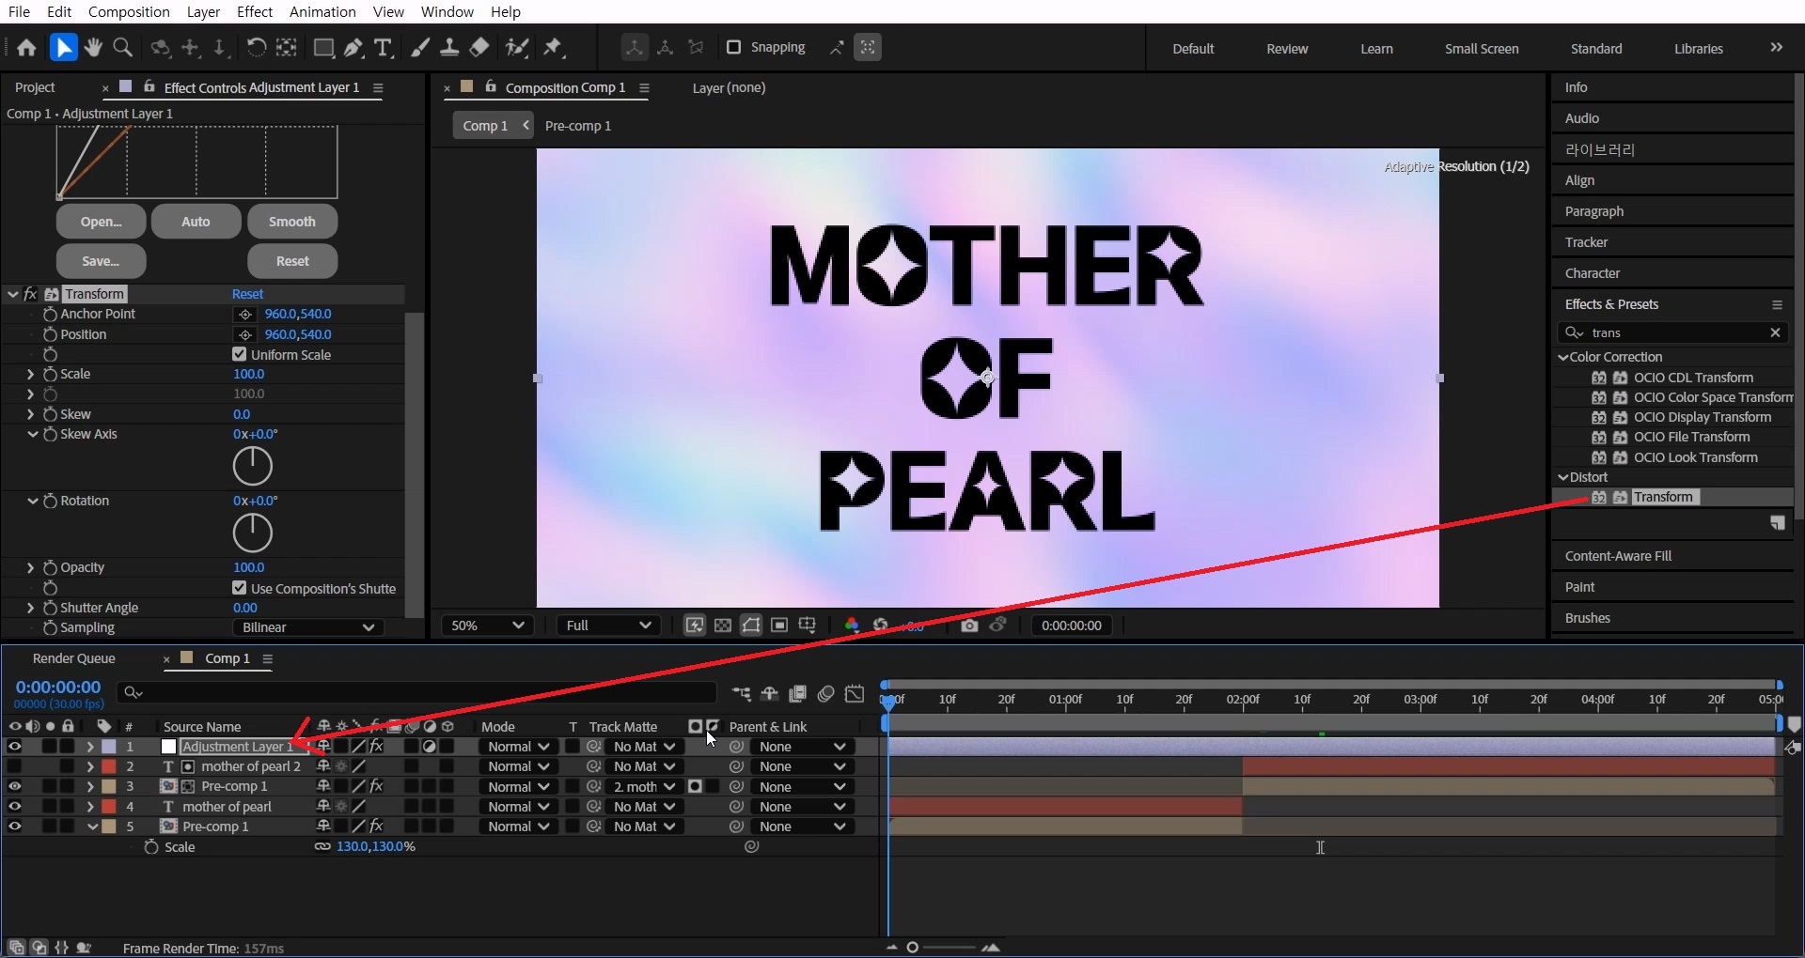
Task: Collapse the Distort category in Effects & Presets
Action: coord(1563,477)
